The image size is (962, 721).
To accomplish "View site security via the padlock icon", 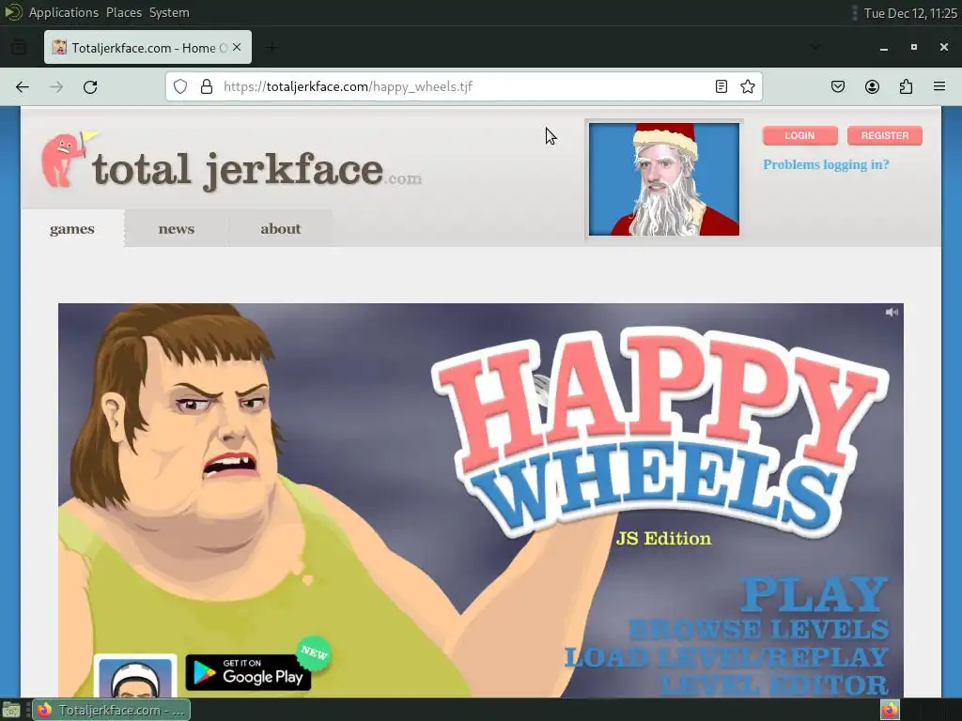I will 207,86.
